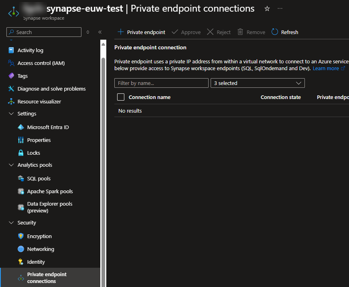Click the Locks padlock icon
The height and width of the screenshot is (287, 349).
point(21,153)
